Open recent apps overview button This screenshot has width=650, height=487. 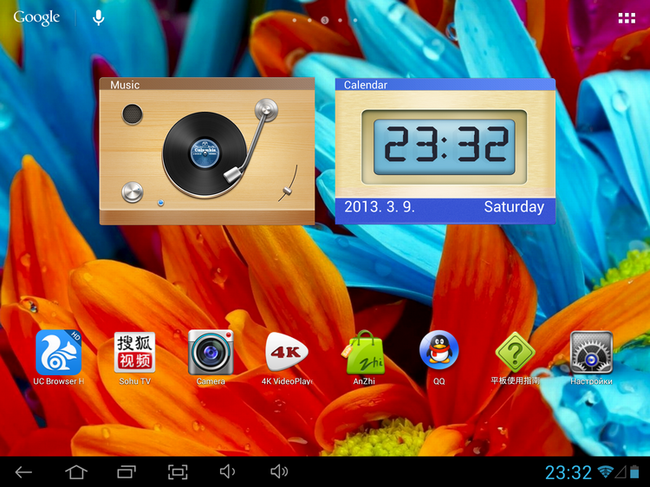tap(127, 471)
